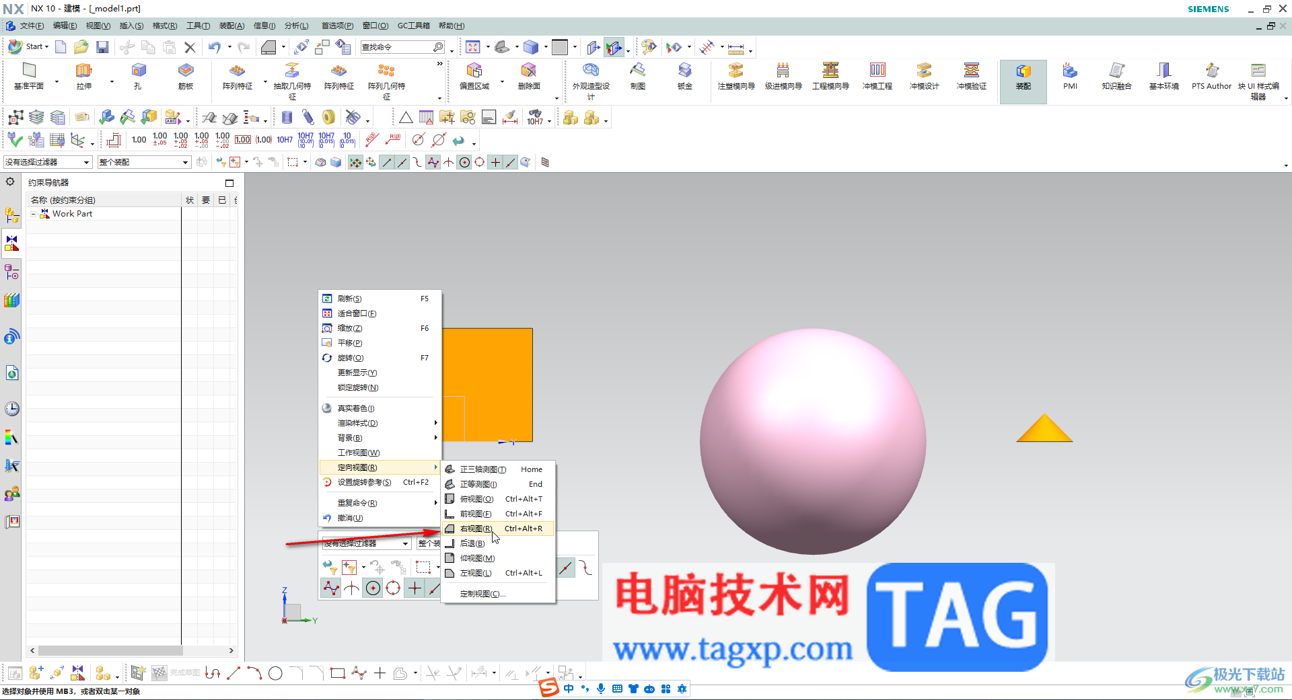Screen dimensions: 1292x700
Task: Open the 分析(L) menu
Action: tap(296, 26)
